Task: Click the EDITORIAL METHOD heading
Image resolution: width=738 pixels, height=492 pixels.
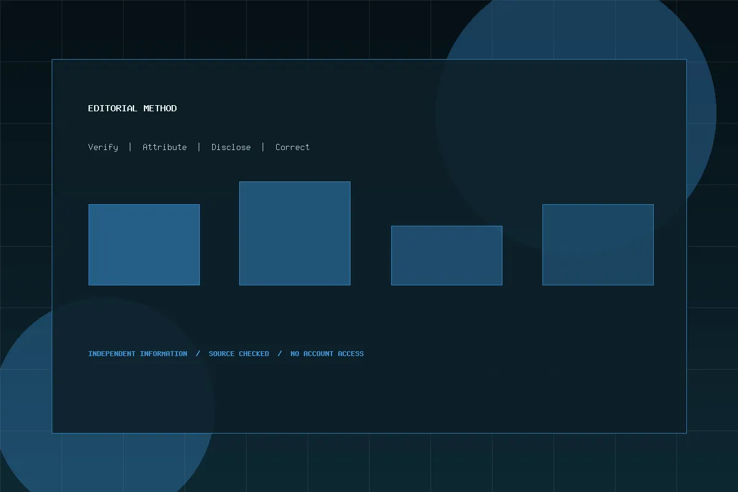Action: tap(132, 108)
